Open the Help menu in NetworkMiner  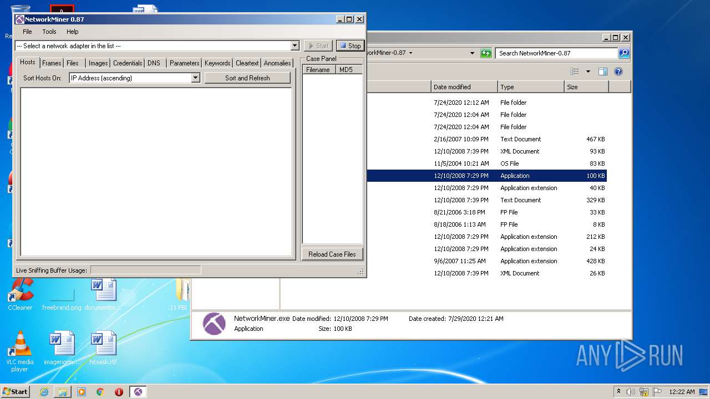pos(73,32)
